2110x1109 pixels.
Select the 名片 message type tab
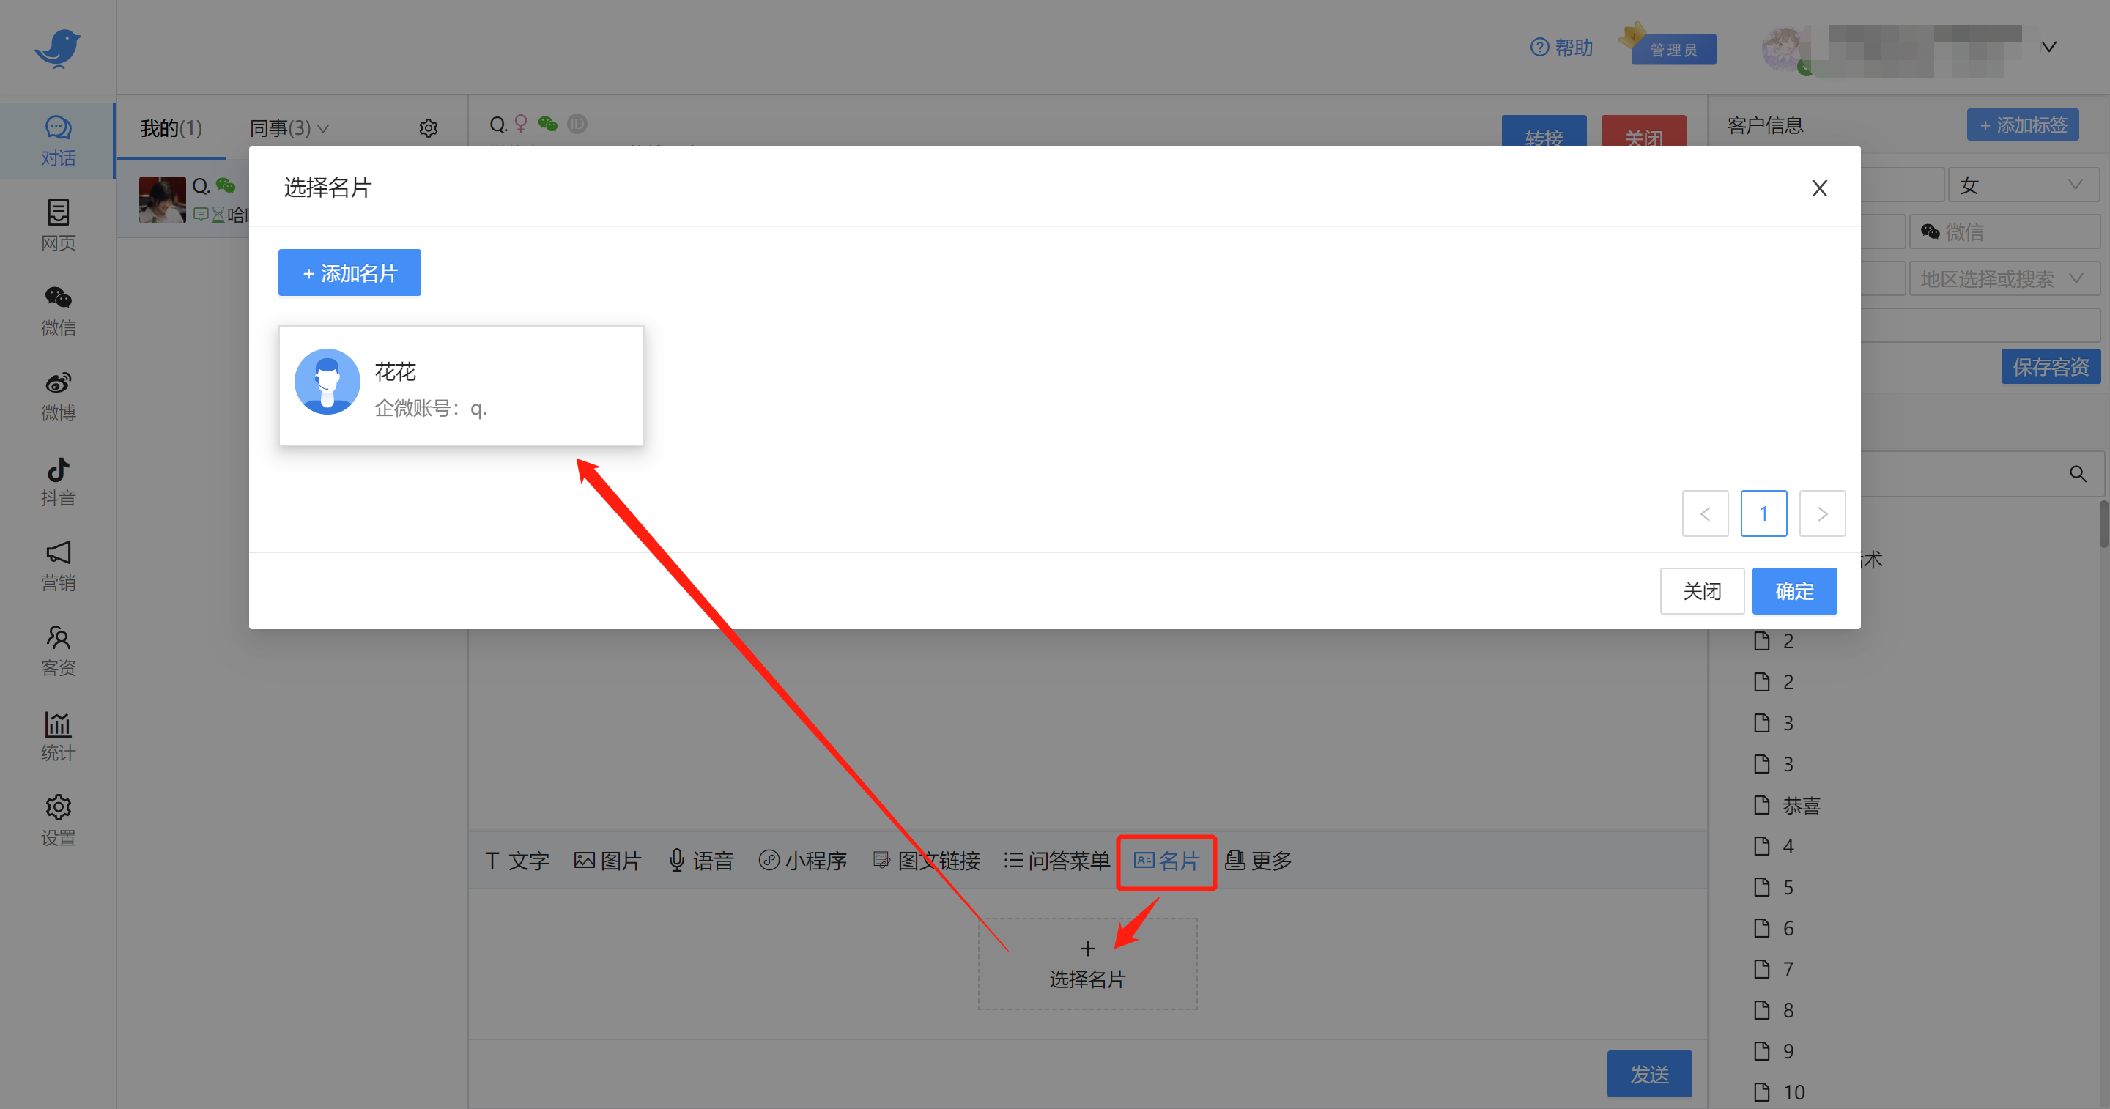pyautogui.click(x=1166, y=861)
